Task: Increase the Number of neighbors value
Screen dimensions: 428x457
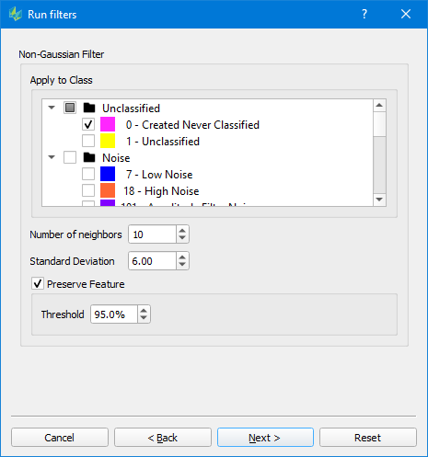Action: [182, 231]
